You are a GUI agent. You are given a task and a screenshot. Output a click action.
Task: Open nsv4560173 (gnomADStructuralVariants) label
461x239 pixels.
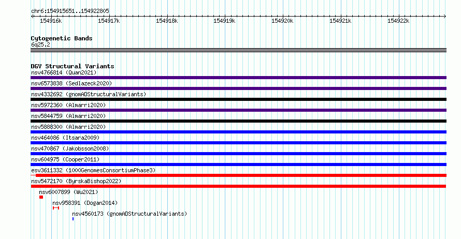[x=129, y=214]
